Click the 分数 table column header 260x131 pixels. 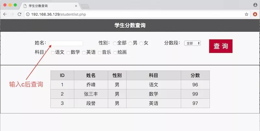(x=195, y=76)
